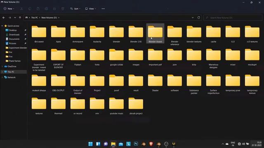Open recent locations chevron

pos(15,18)
